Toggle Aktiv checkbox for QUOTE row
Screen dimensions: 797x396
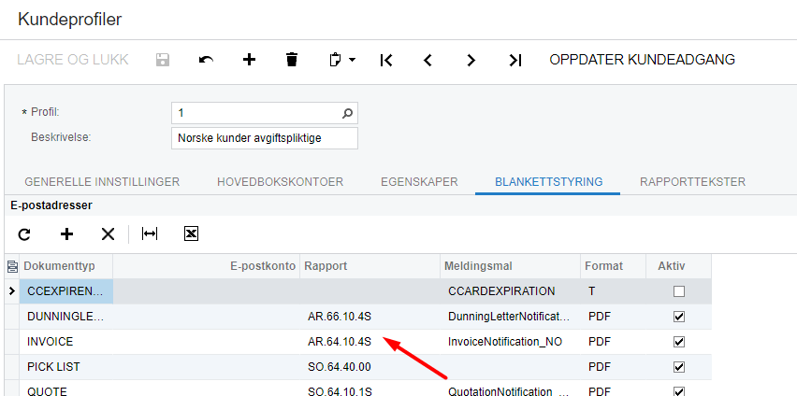[678, 391]
